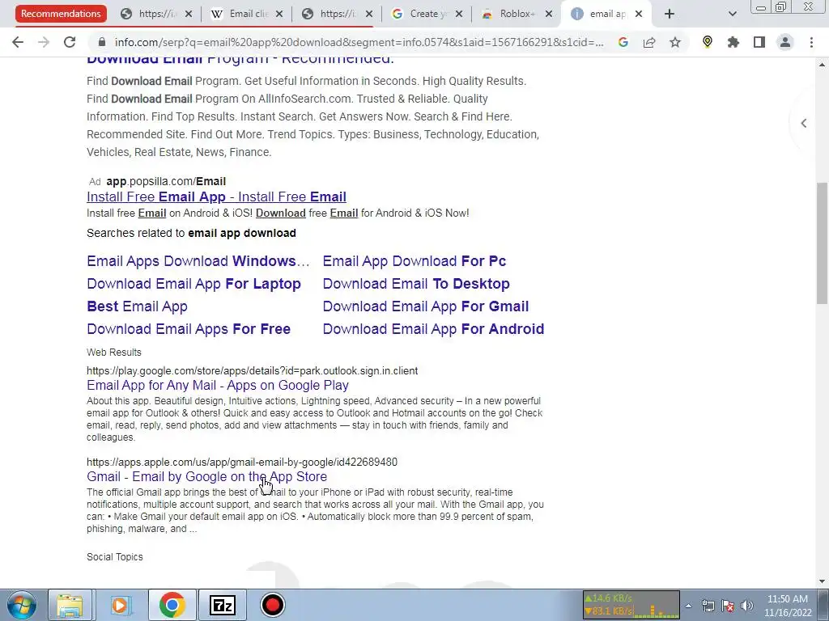Click the address bar URL field
829x621 pixels.
(359, 42)
